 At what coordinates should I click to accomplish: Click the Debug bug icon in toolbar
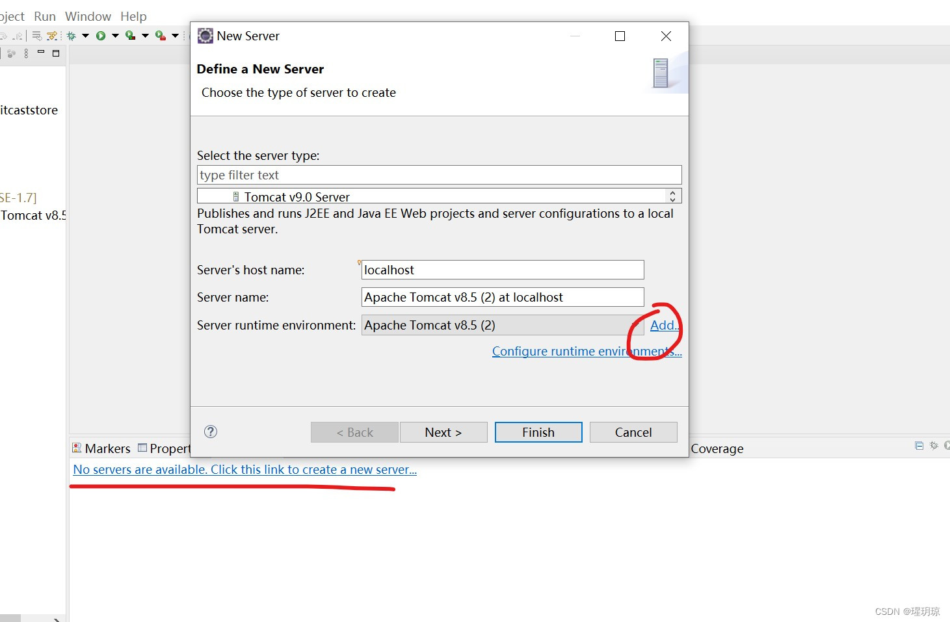pyautogui.click(x=71, y=36)
